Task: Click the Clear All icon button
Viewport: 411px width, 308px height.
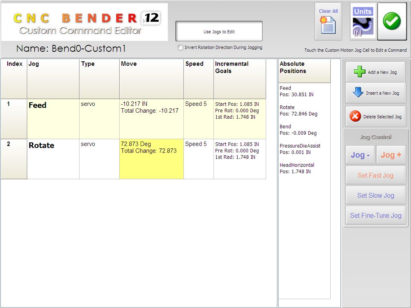Action: (328, 22)
